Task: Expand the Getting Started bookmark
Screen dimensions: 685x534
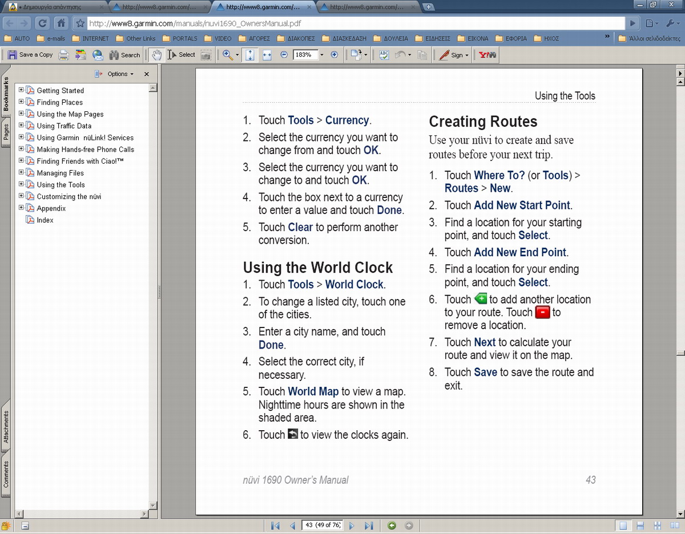Action: [21, 90]
